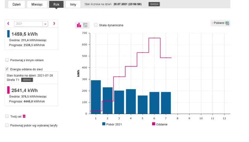Switch to line chart view icon
249x142 pixels.
(x=85, y=25)
